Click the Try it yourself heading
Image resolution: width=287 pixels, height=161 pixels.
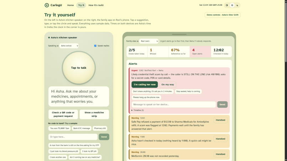[x=60, y=15]
